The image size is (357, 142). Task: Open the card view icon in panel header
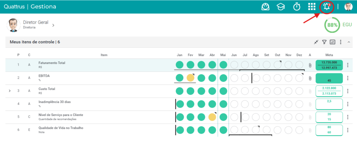[332, 42]
